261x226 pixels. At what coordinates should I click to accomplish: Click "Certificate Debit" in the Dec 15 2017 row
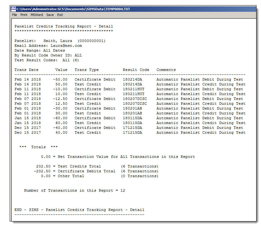click(95, 128)
